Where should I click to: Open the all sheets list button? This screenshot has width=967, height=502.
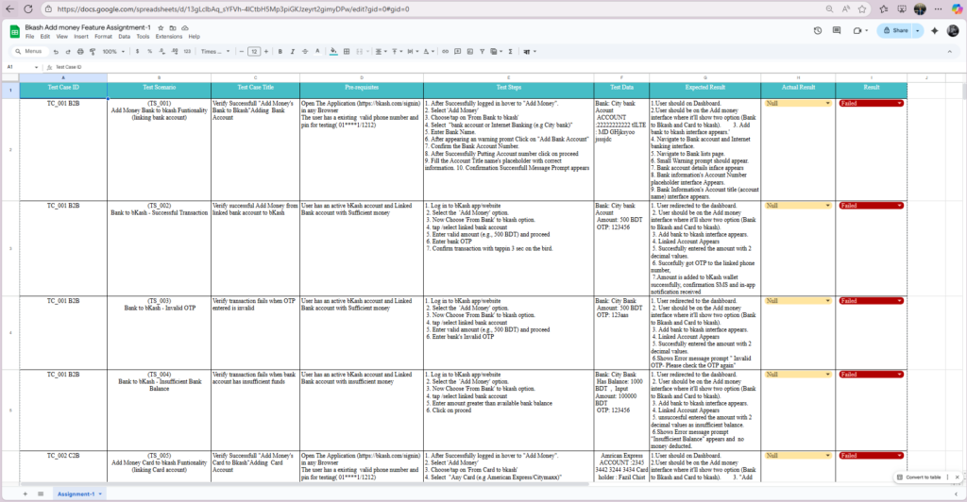tap(41, 494)
